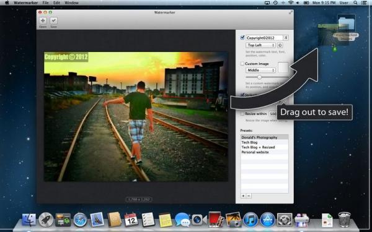
Task: Click the Open toolbar button
Action: click(43, 20)
